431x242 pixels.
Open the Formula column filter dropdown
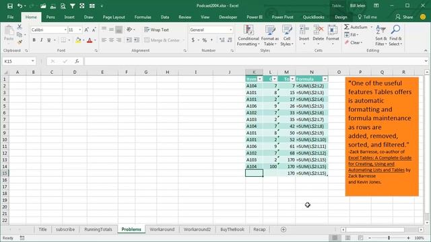coord(325,79)
